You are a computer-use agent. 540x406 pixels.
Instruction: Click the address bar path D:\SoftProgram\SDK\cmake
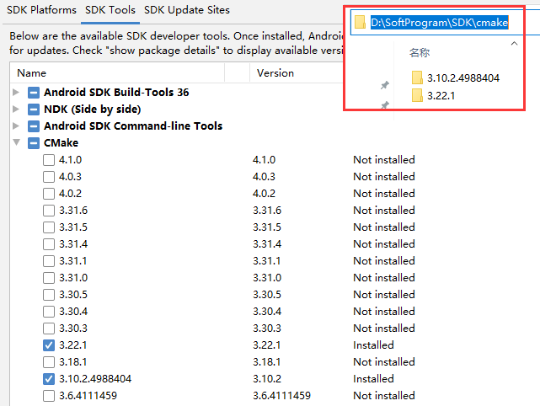coord(439,23)
